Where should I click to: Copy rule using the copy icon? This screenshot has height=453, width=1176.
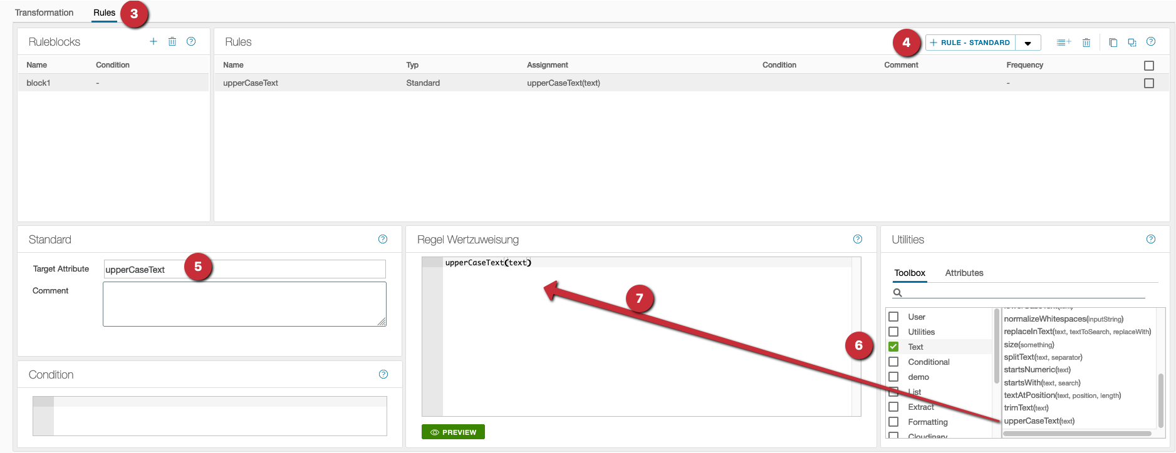[1113, 43]
